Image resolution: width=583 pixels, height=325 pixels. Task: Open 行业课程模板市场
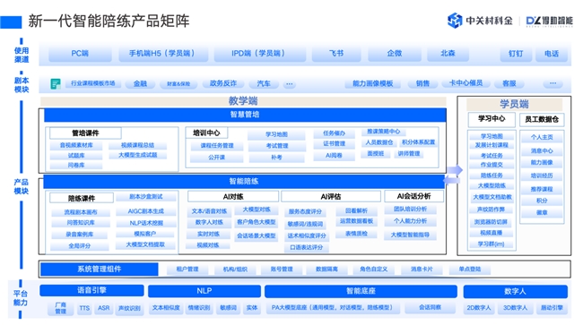[93, 83]
